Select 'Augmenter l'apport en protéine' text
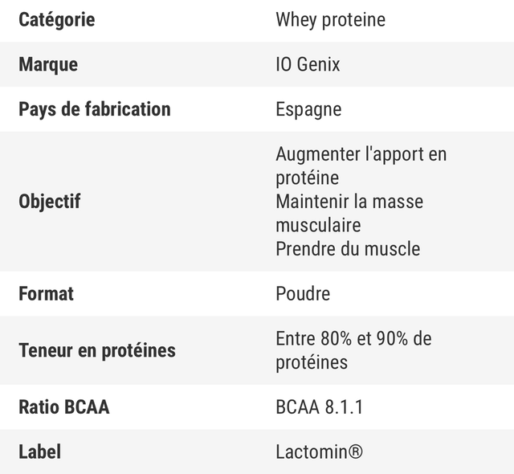This screenshot has height=474, width=514. click(361, 165)
